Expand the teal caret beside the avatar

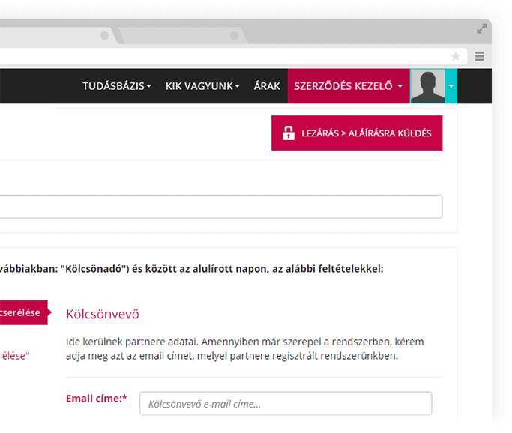click(x=451, y=86)
